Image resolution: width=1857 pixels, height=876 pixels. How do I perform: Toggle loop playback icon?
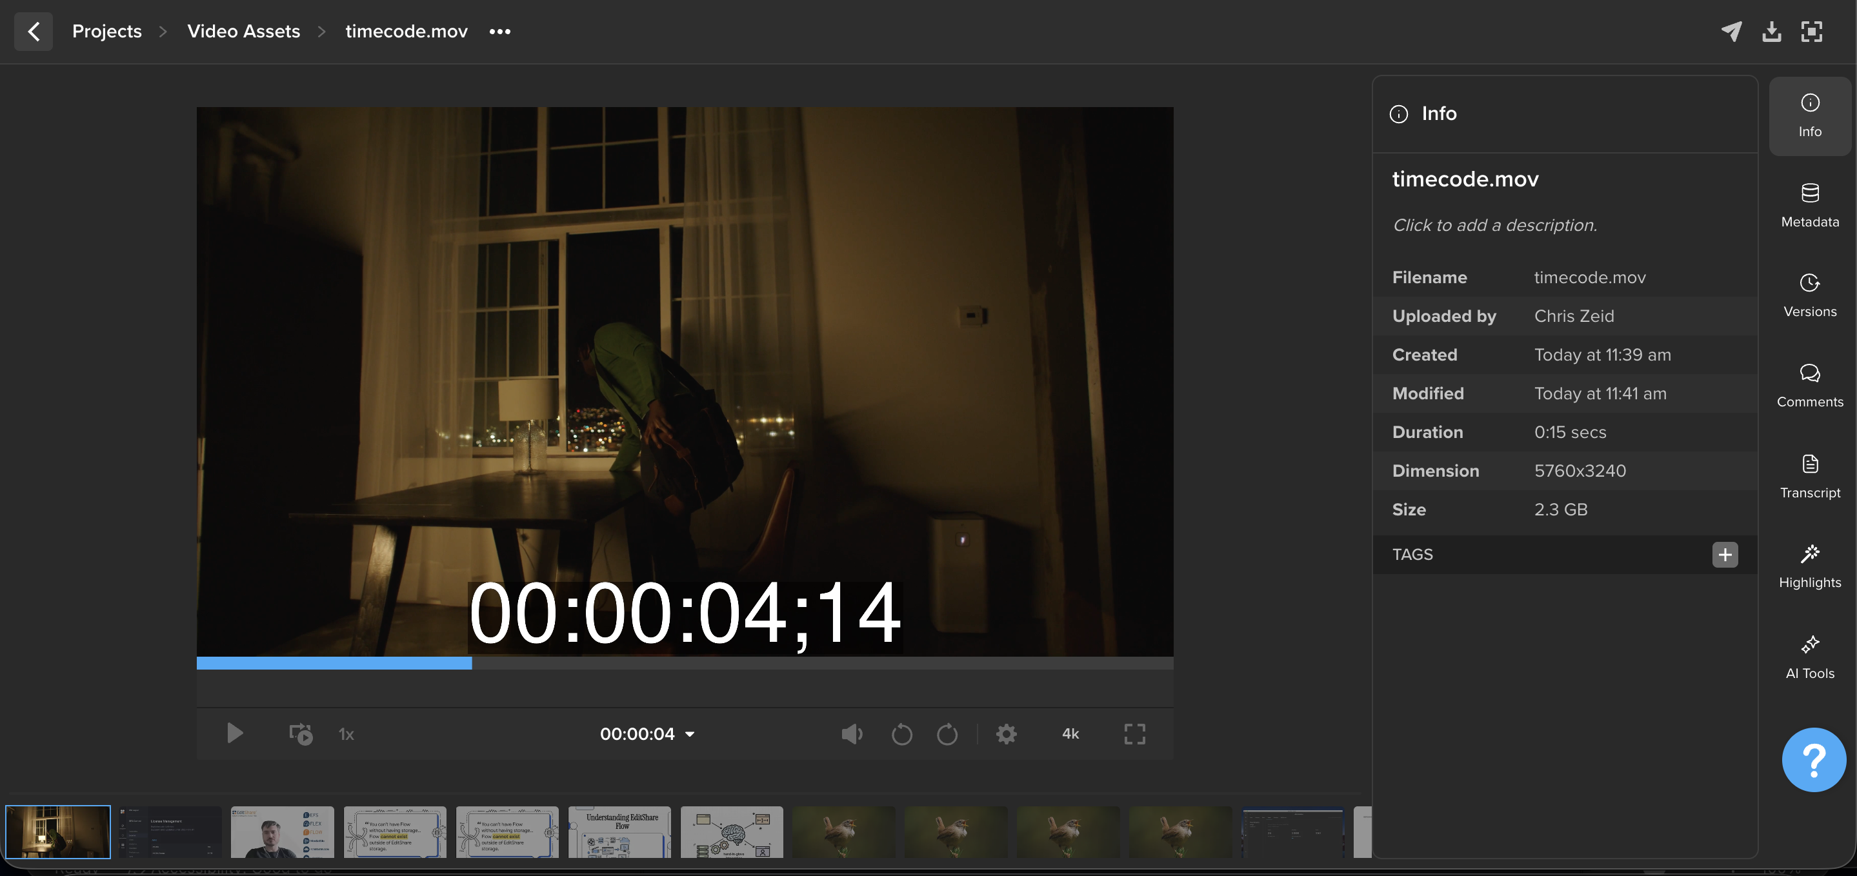point(301,734)
